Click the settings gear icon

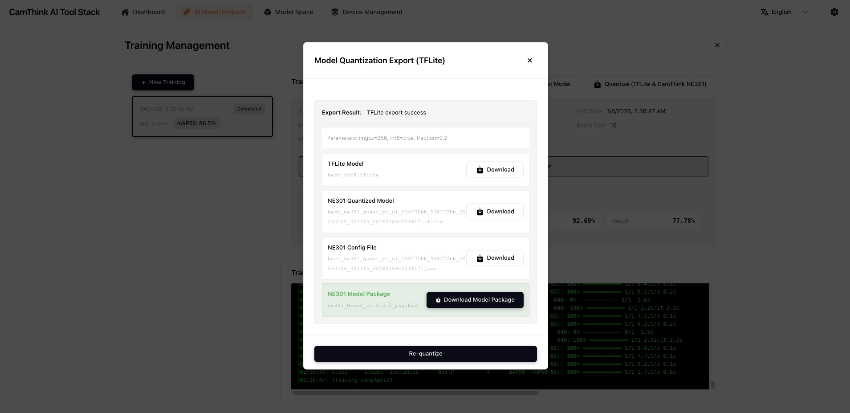[x=834, y=12]
